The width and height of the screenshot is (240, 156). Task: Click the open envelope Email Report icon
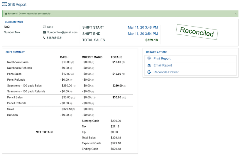149,65
